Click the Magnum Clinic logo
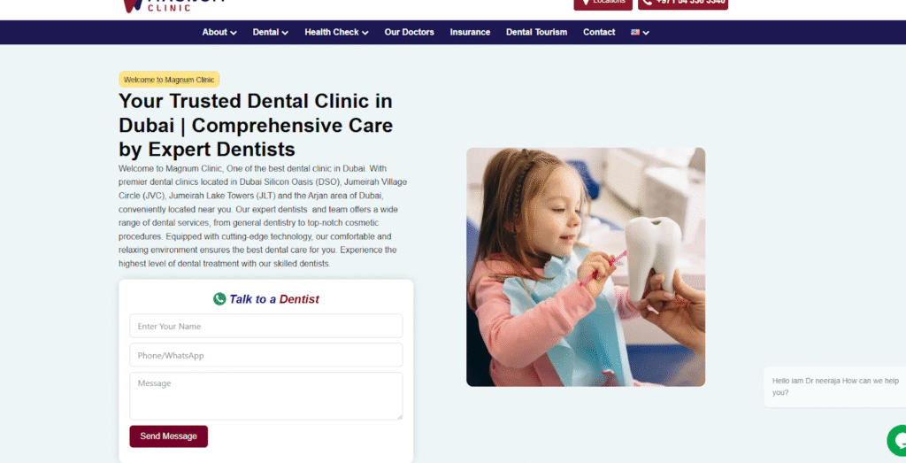The height and width of the screenshot is (463, 906). tap(173, 6)
